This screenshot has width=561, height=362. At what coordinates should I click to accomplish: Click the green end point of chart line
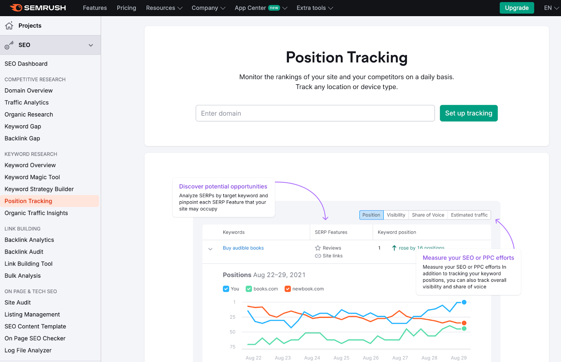point(464,328)
